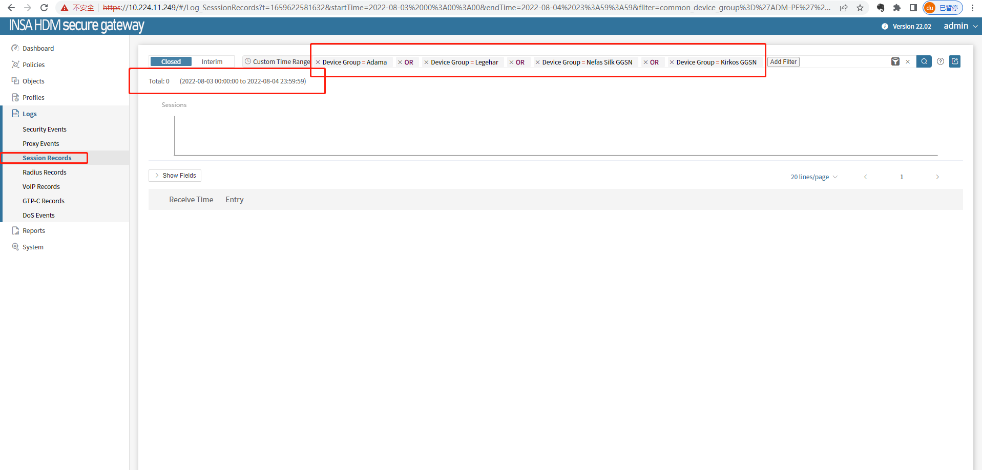Clear the filter bar with the X icon
982x470 pixels.
[908, 62]
